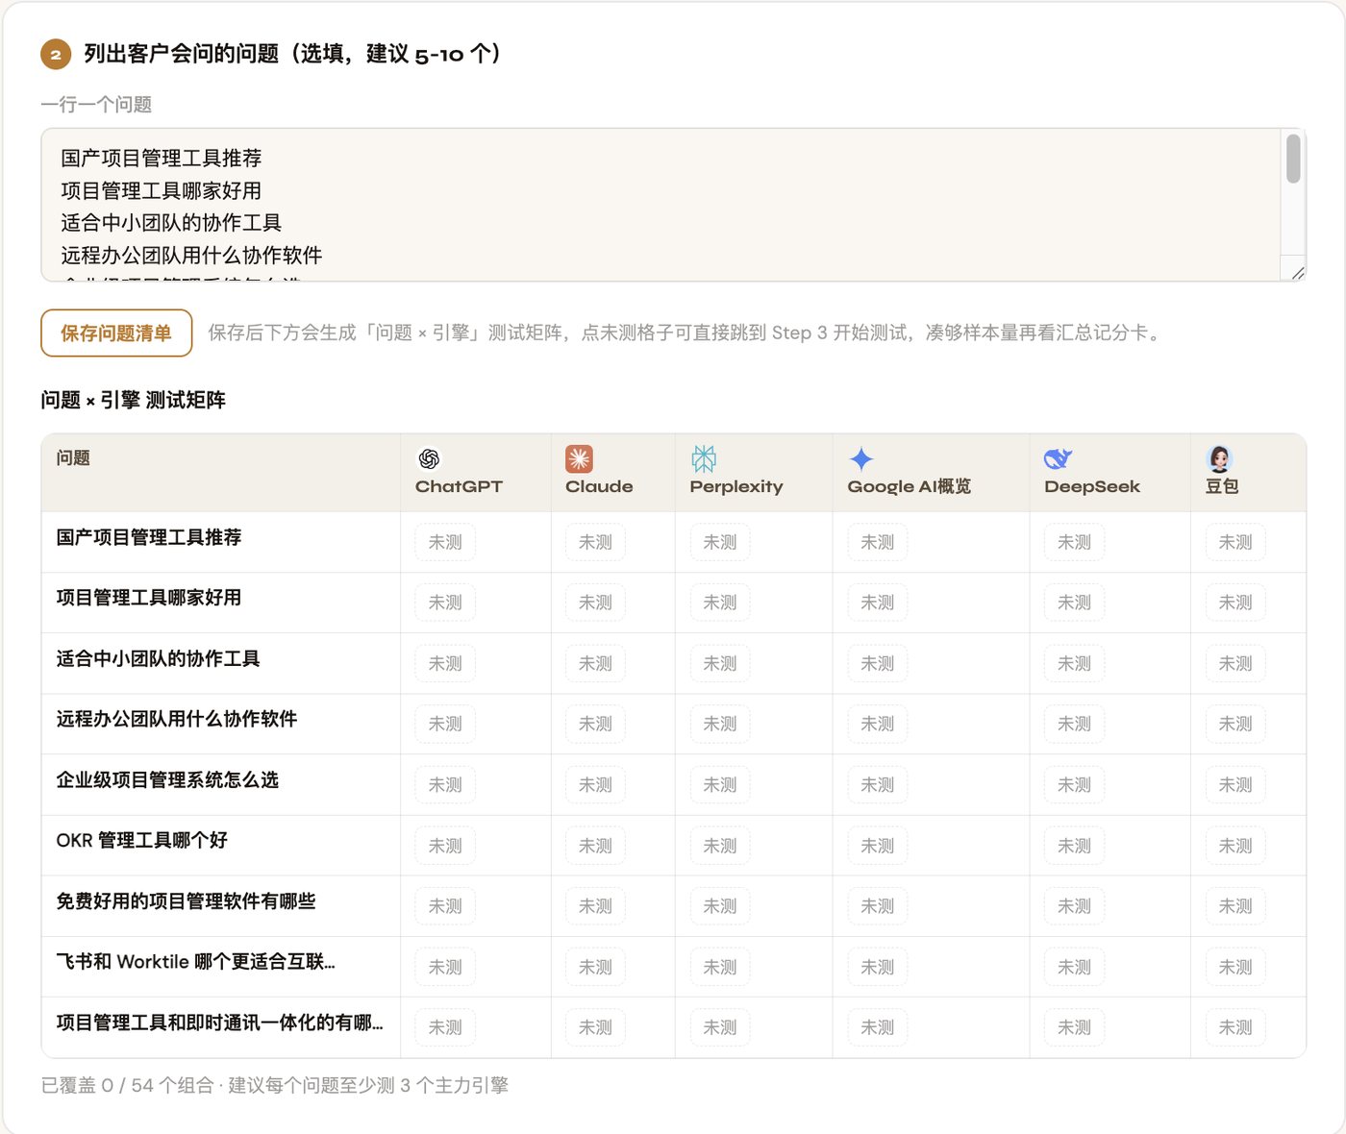Test OKR 管理工具哪个好 on Google AI概览

[878, 846]
